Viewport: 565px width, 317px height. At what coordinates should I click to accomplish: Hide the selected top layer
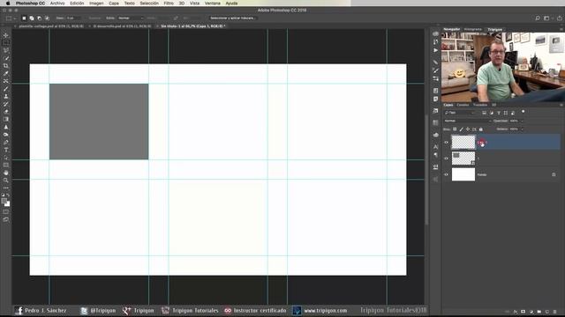(446, 143)
